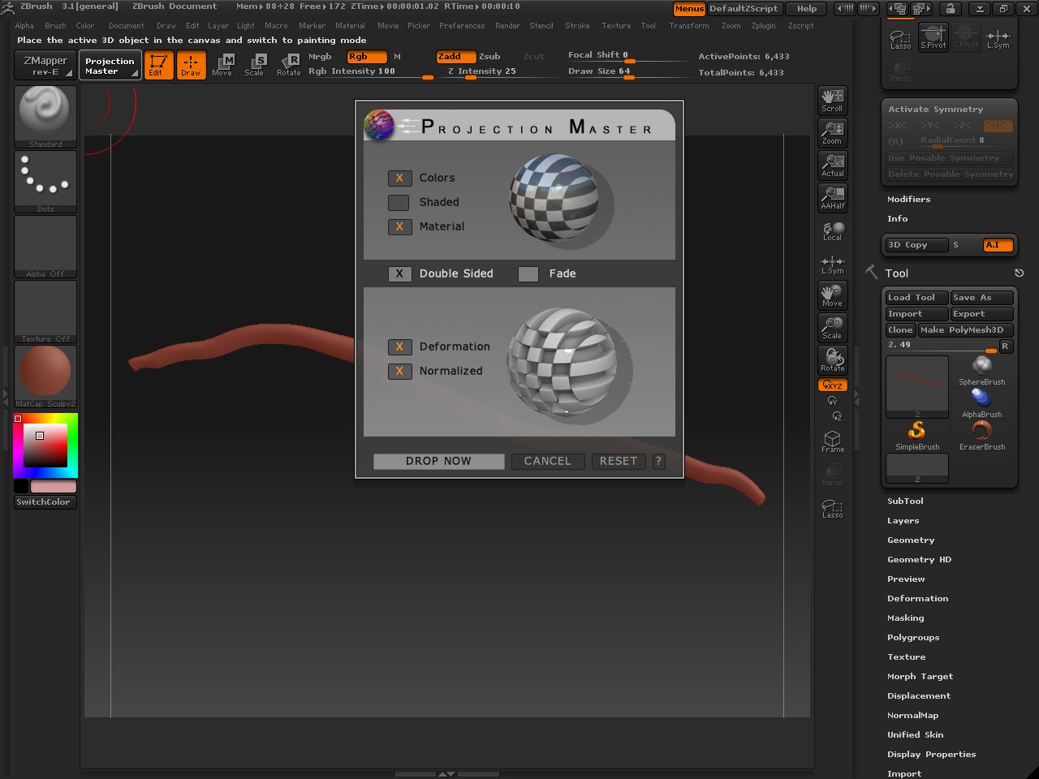Expand the Display Properties subpalette
1039x779 pixels.
click(x=931, y=755)
